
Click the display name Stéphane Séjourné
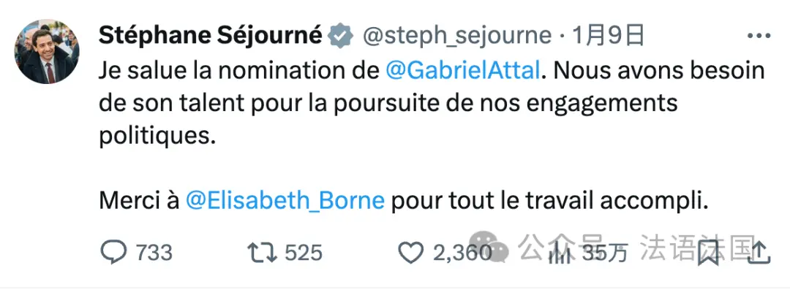[x=210, y=35]
